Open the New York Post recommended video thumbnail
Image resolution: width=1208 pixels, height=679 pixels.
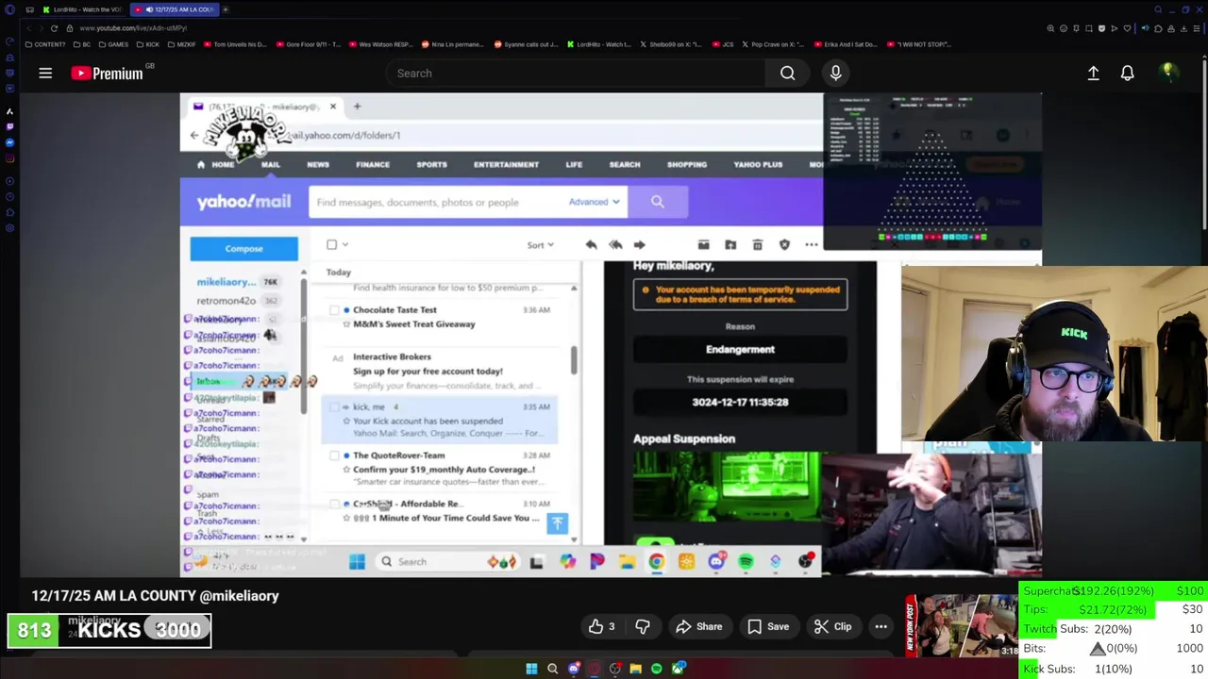961,626
